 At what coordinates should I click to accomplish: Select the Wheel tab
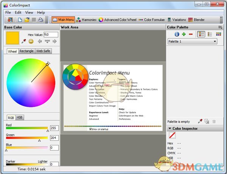point(12,51)
